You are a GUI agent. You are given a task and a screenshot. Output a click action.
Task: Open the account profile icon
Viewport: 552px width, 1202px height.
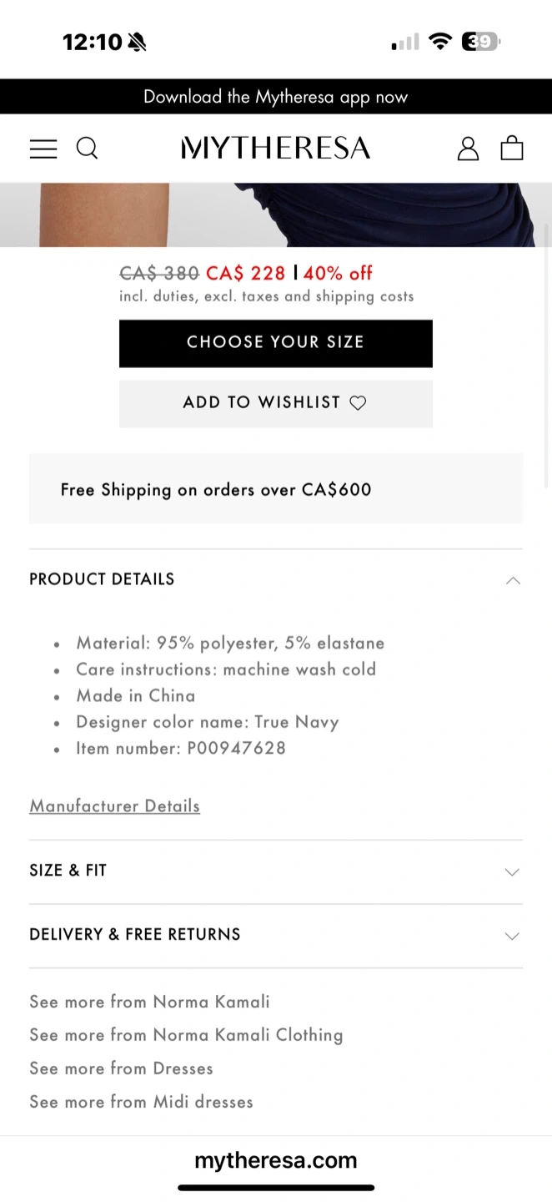point(468,149)
